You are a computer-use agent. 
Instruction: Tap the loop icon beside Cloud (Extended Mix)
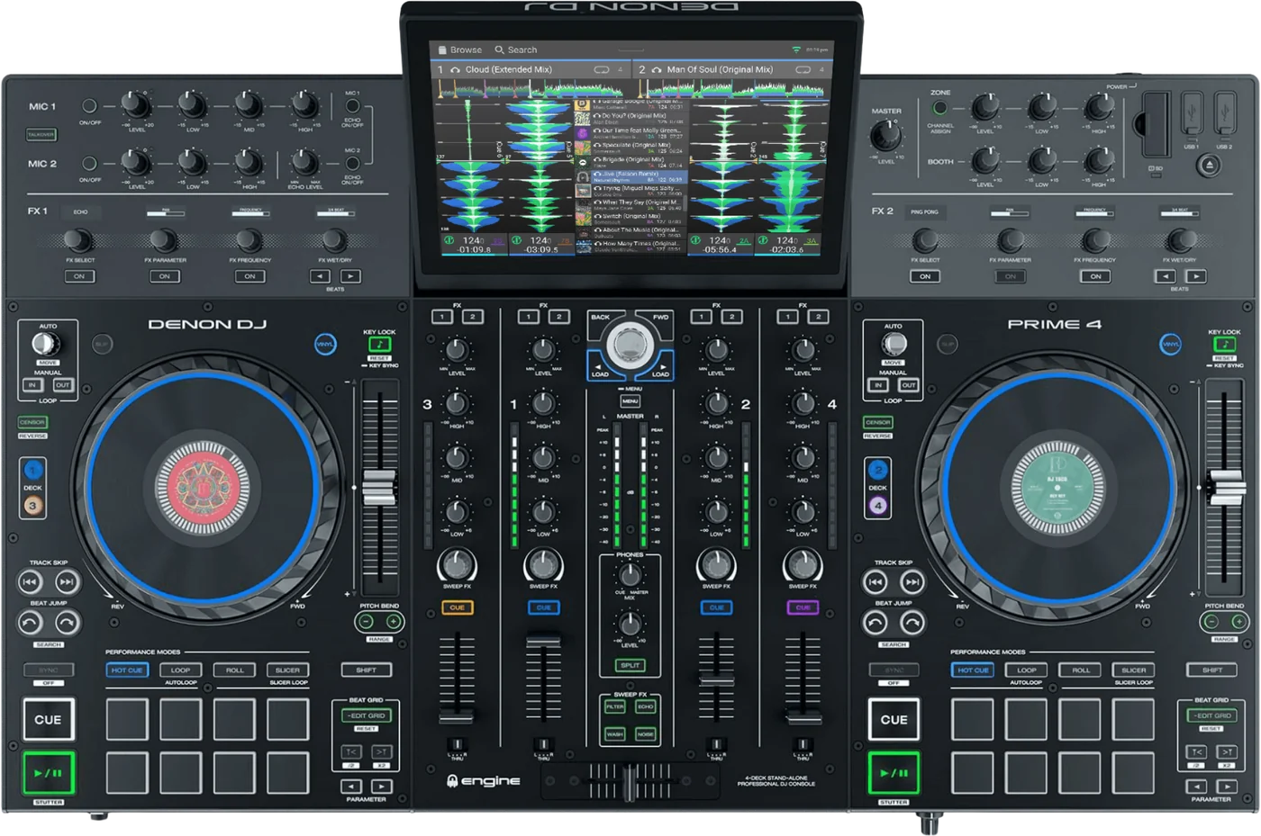point(602,69)
